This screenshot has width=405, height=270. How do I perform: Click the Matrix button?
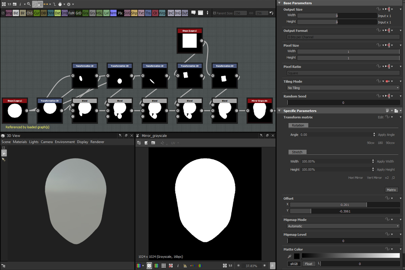(391, 190)
